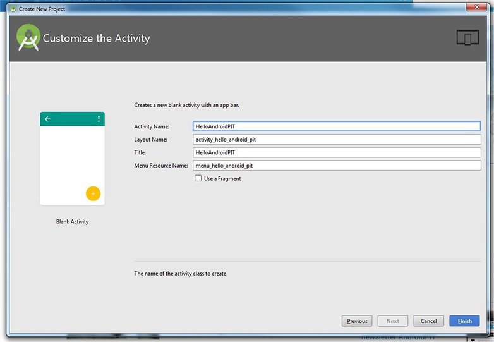This screenshot has width=494, height=342.
Task: Click the 'Title:' label
Action: tap(140, 152)
